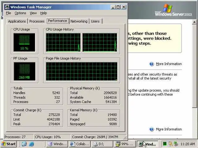
Task: Open the File menu in Task Manager
Action: pyautogui.click(x=8, y=13)
